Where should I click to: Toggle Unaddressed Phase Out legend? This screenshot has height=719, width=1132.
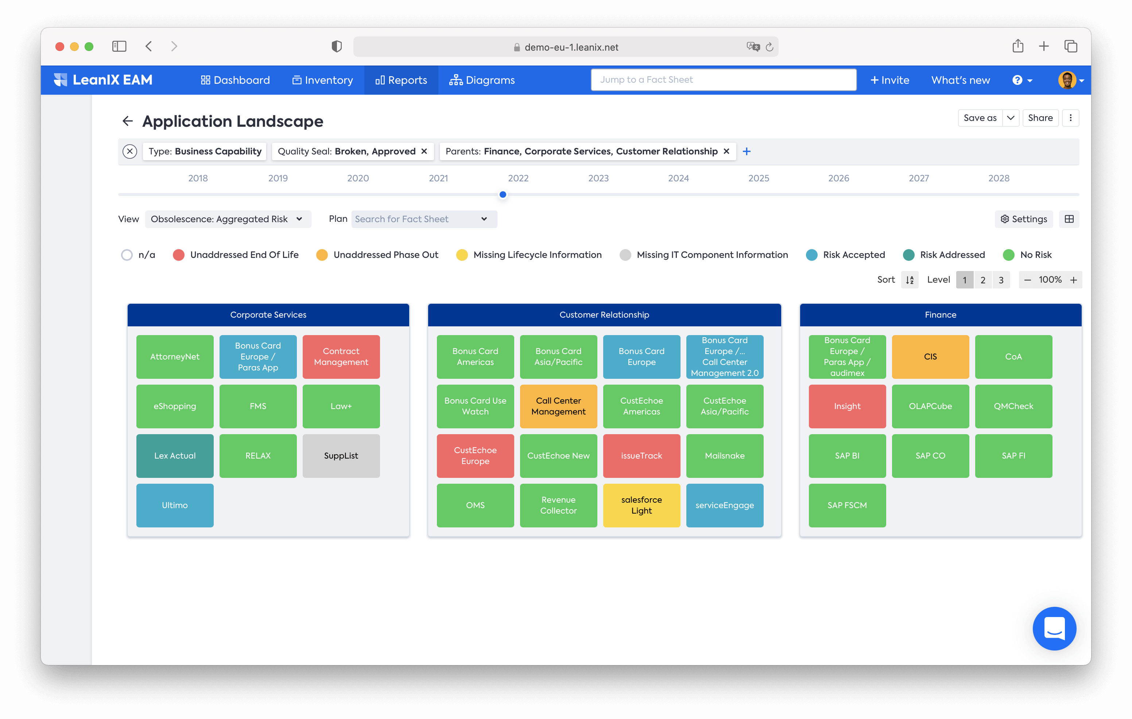pos(377,255)
